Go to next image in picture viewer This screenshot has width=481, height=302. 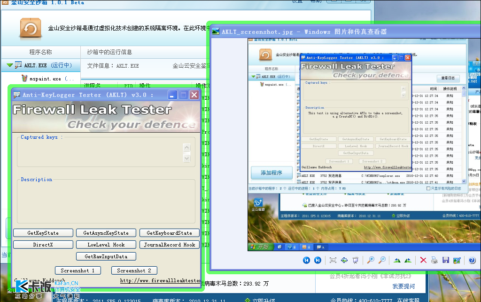318,260
